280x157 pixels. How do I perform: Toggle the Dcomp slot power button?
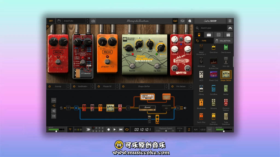pos(50,86)
